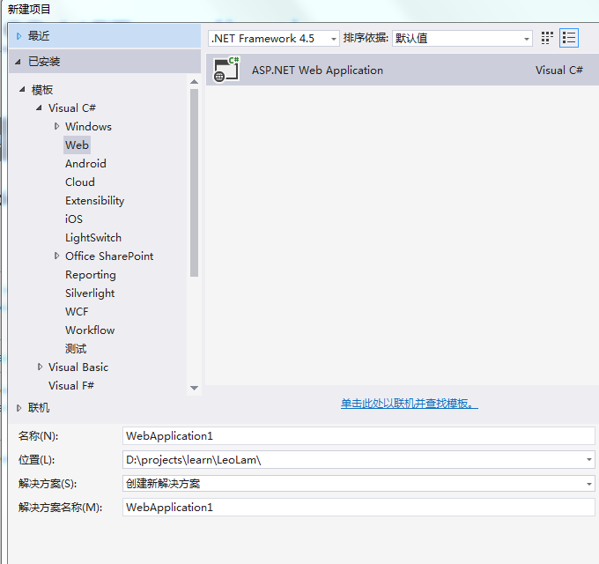Collapse the 已安装 section
Screen dimensions: 599x564
click(x=18, y=62)
